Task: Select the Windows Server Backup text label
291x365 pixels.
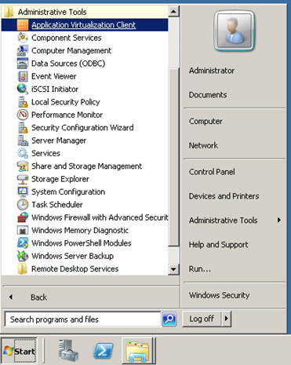Action: [72, 256]
